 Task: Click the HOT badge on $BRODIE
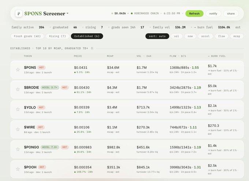click(x=64, y=87)
